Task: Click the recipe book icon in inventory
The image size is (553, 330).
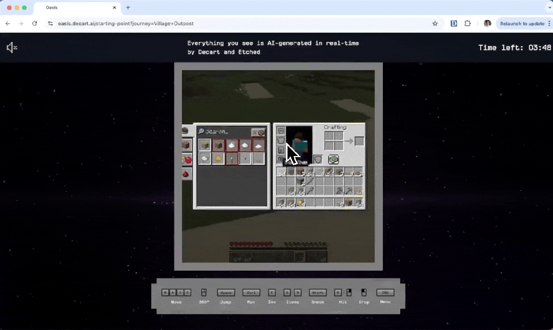Action: [334, 160]
